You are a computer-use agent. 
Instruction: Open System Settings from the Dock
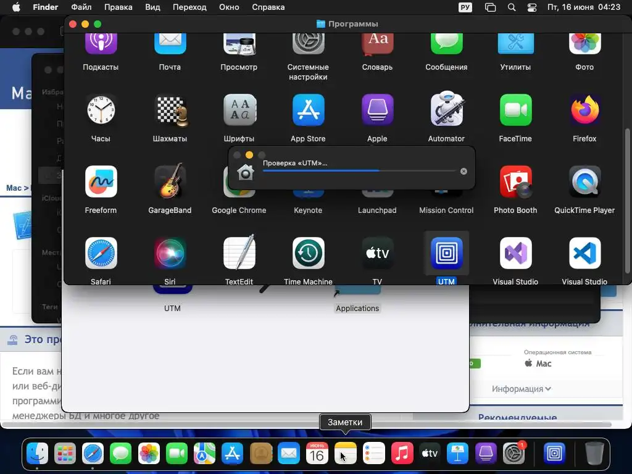point(514,453)
